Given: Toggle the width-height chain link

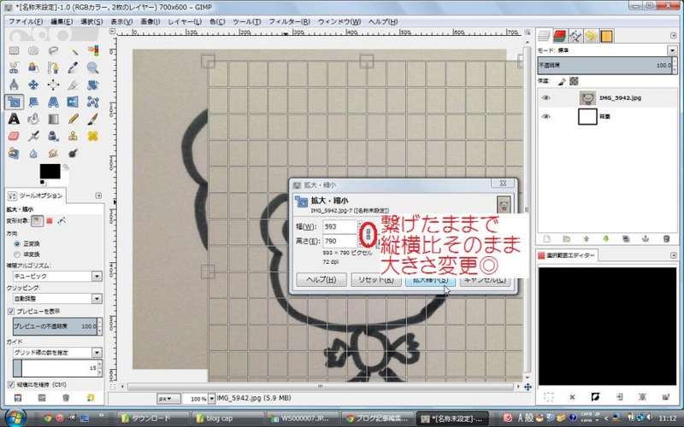Looking at the screenshot, I should coord(368,234).
